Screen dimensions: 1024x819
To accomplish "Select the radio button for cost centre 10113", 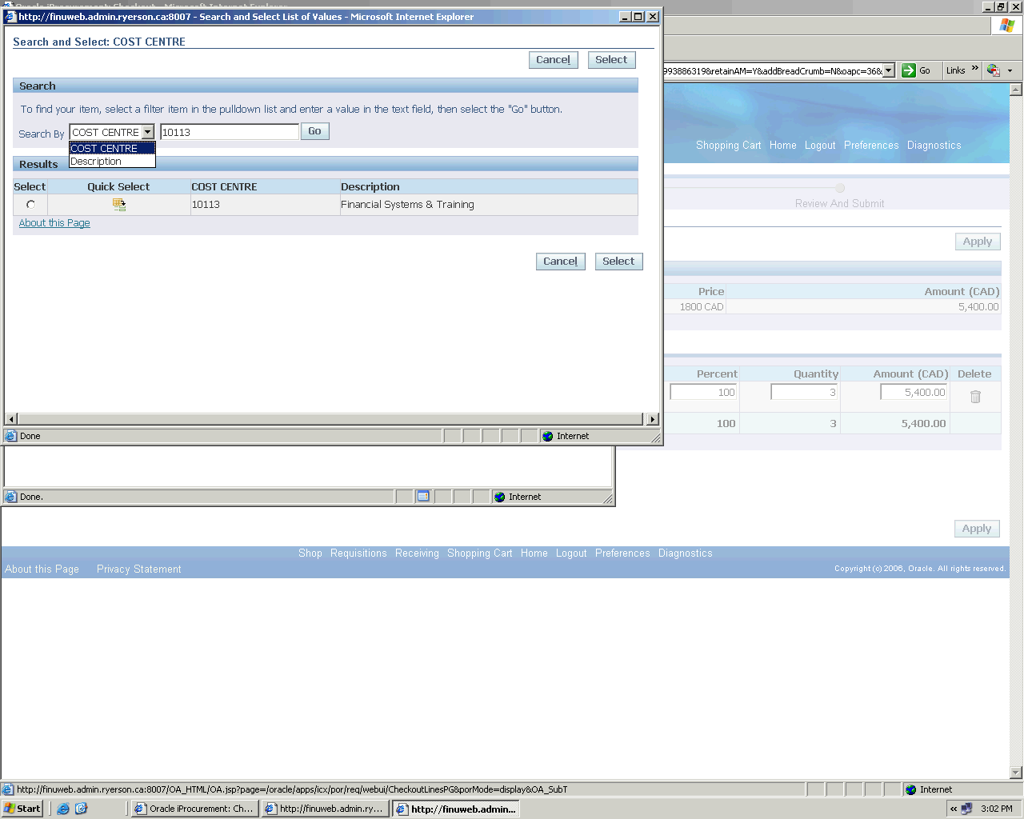I will (x=30, y=205).
